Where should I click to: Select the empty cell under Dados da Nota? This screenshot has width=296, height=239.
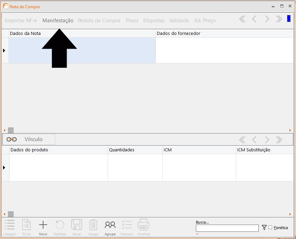[82, 50]
